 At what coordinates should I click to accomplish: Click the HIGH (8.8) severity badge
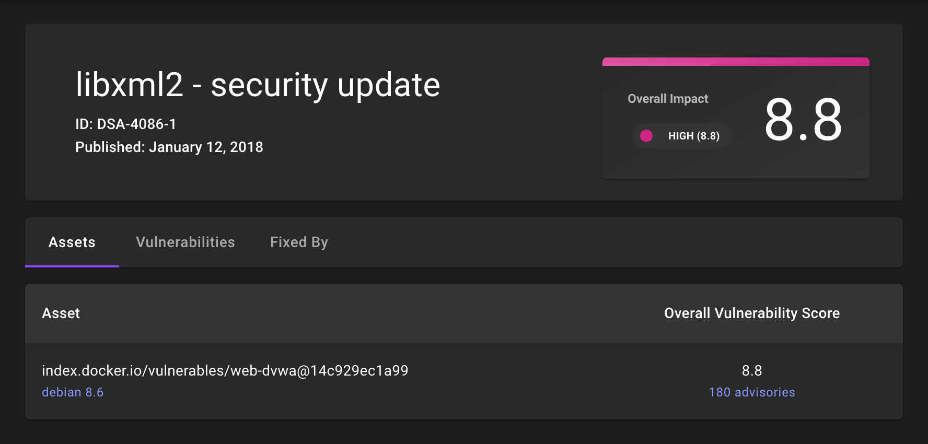(682, 136)
